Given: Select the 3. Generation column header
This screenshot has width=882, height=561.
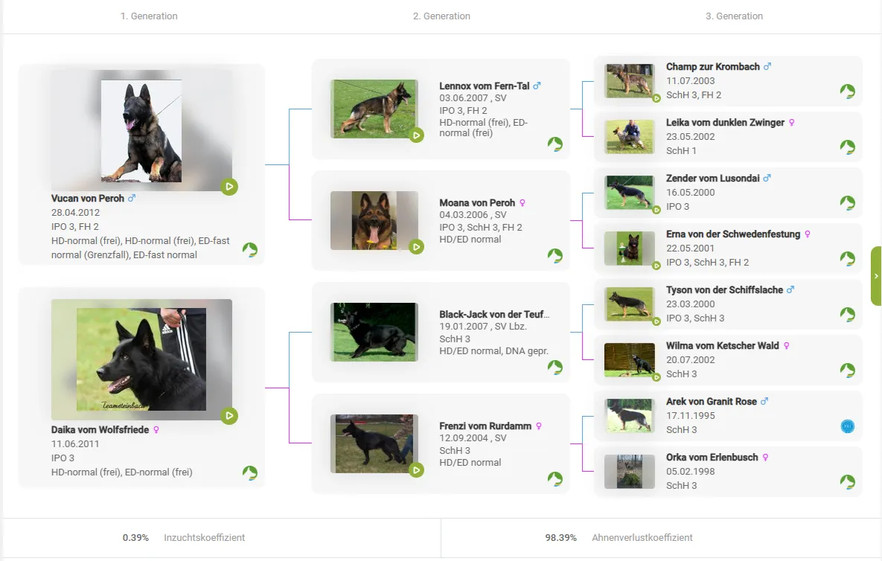Looking at the screenshot, I should tap(734, 16).
